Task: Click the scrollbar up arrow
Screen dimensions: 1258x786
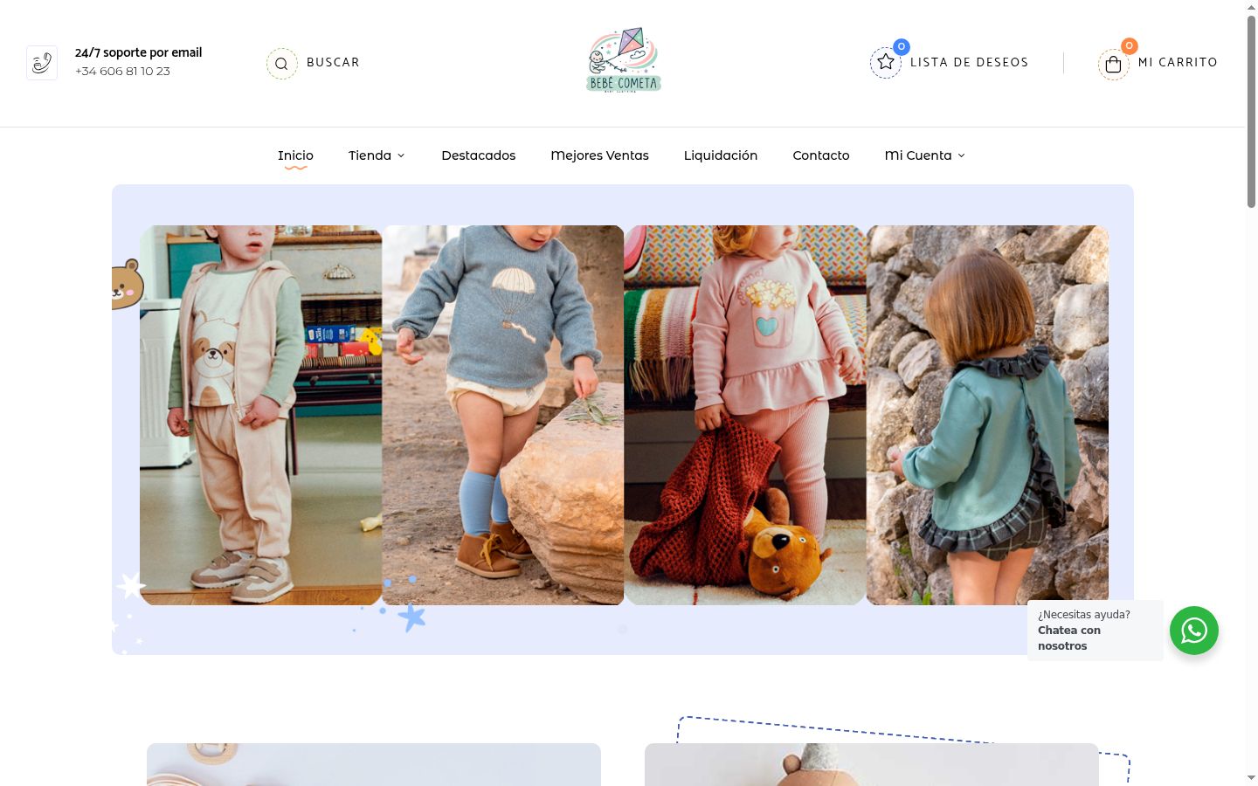Action: 1251,7
